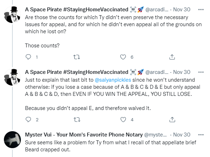View second top-hat avatar of Space Pirate
This screenshot has height=157, width=210.
[12, 77]
